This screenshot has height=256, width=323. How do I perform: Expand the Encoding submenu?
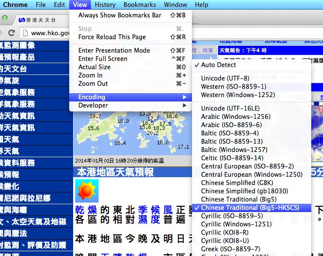pyautogui.click(x=131, y=97)
